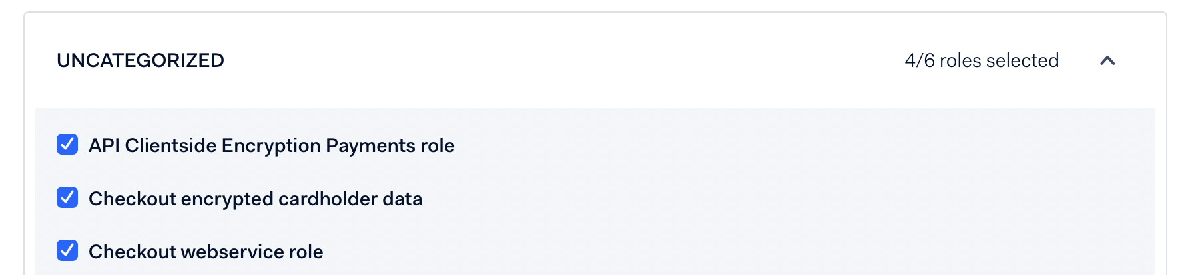The image size is (1180, 275).
Task: Click the blue checkmark icon beside API Clientside Encryption
Action: point(67,144)
